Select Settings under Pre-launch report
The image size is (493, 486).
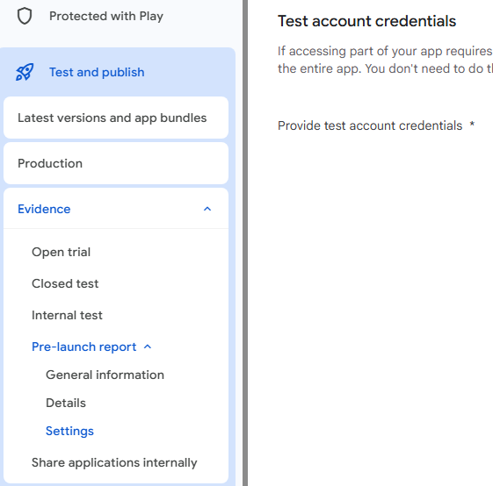pos(69,431)
